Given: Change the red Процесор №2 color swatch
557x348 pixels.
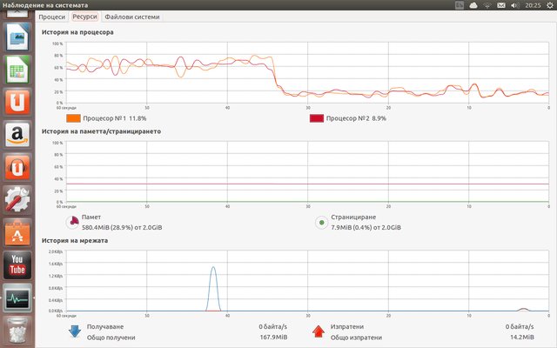Looking at the screenshot, I should click(x=317, y=118).
